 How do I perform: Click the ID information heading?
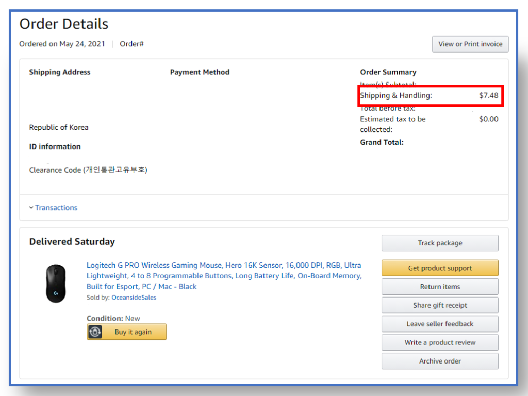click(55, 147)
